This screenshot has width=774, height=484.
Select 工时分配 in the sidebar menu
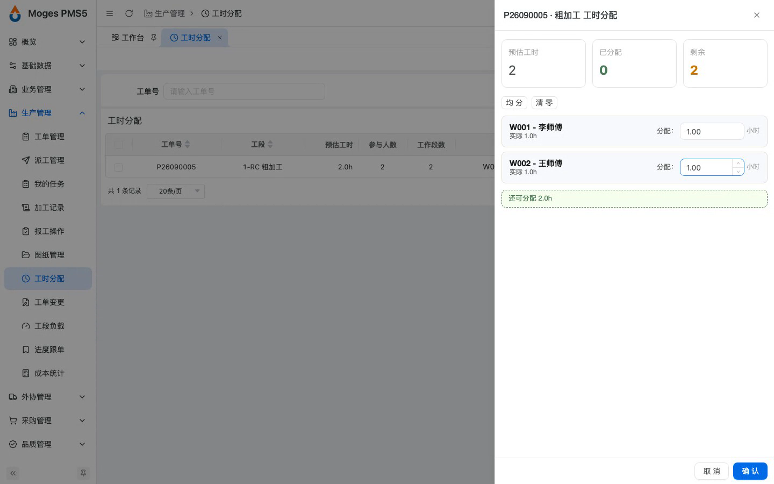tap(48, 279)
